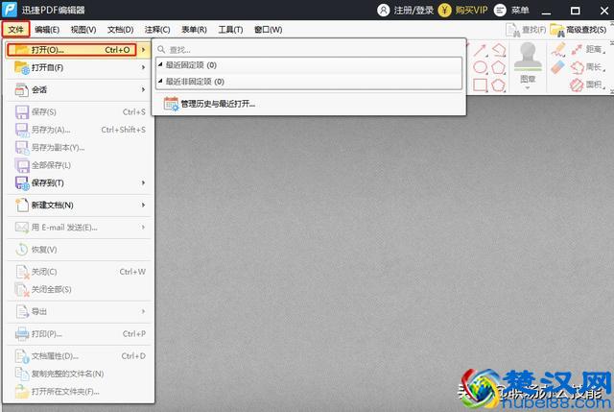614x412 pixels.
Task: Select the cloud polygon tool
Action: (x=499, y=85)
